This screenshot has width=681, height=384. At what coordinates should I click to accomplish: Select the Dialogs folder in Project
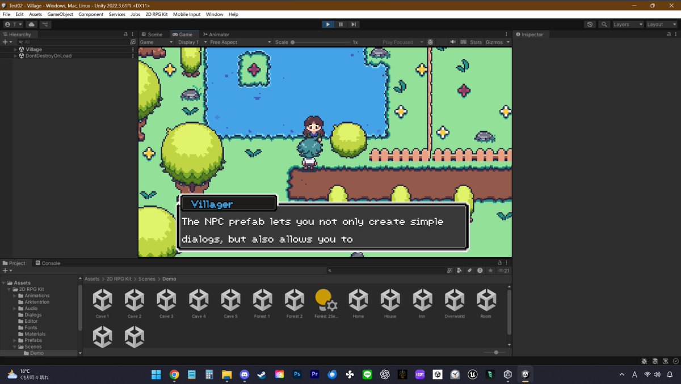click(x=33, y=315)
